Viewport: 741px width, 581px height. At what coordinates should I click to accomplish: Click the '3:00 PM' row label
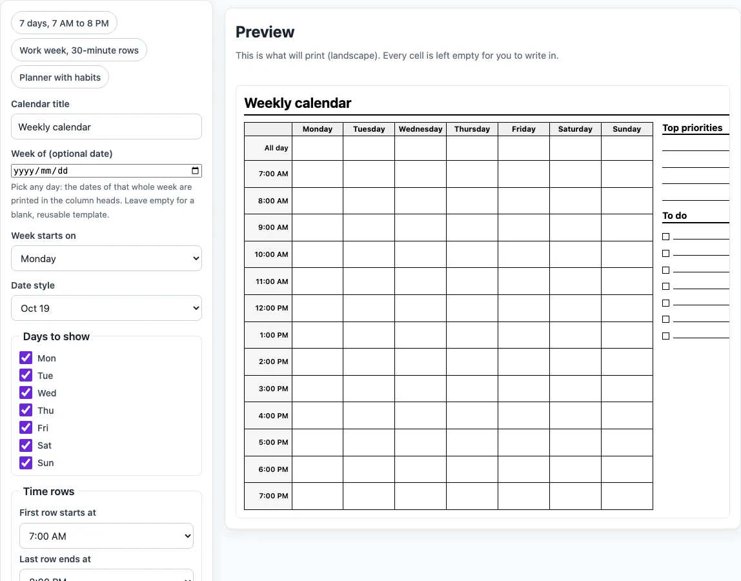pyautogui.click(x=268, y=389)
